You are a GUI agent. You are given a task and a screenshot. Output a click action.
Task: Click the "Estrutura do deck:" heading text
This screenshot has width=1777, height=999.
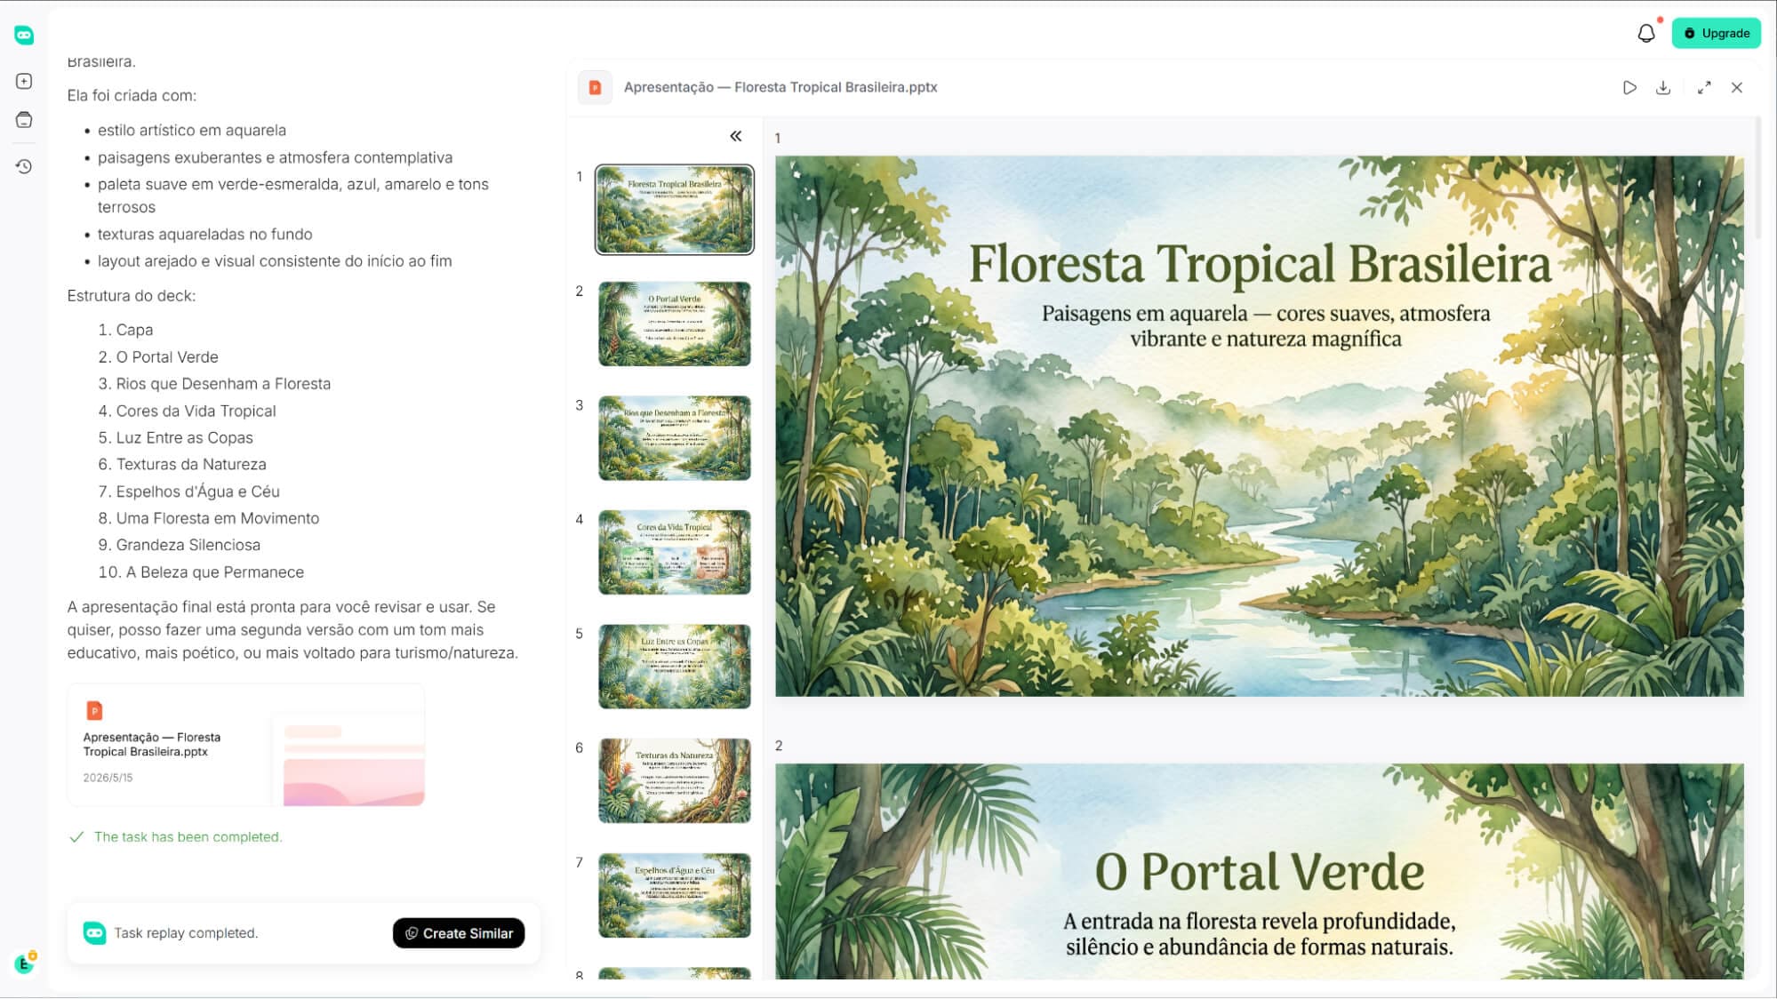132,296
